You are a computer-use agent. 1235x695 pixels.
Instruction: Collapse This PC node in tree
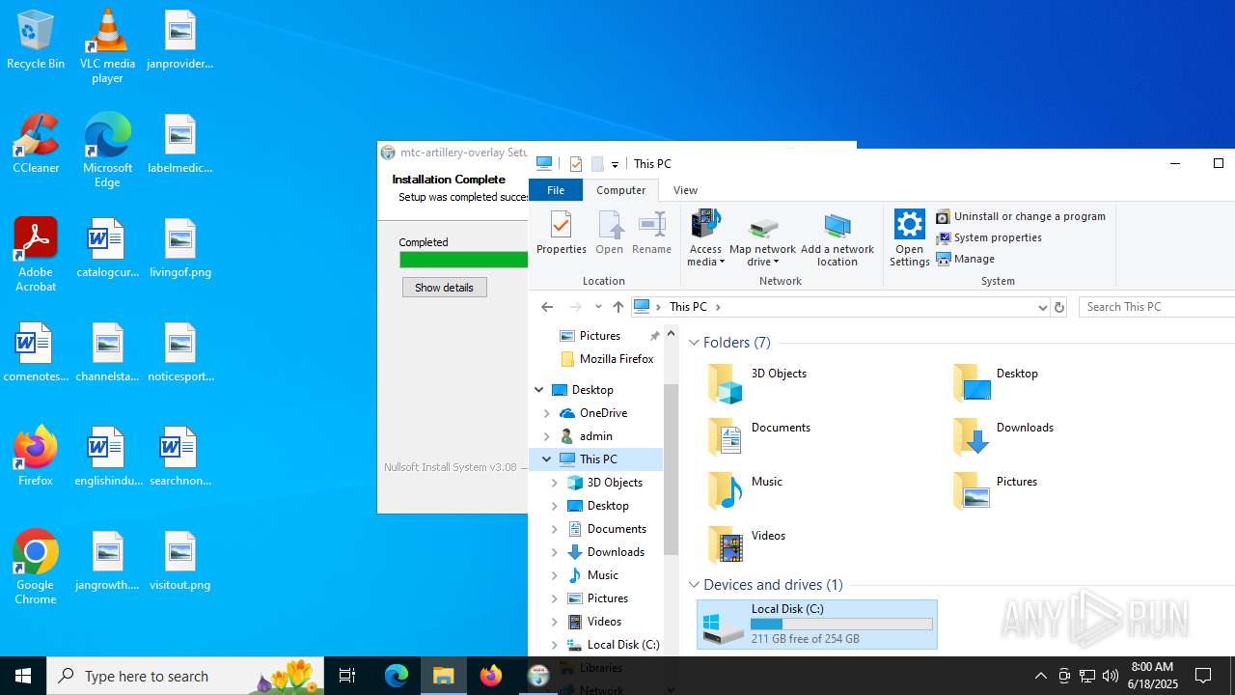(x=547, y=459)
